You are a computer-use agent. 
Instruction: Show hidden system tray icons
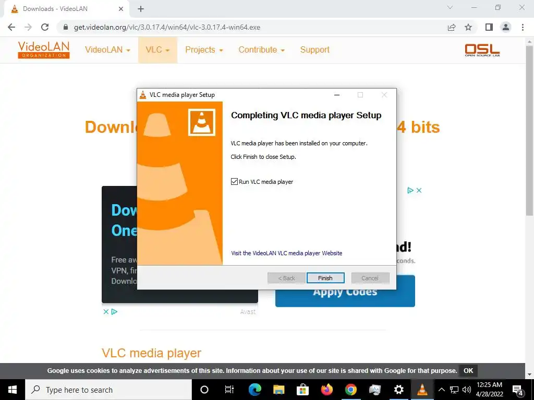[441, 390]
